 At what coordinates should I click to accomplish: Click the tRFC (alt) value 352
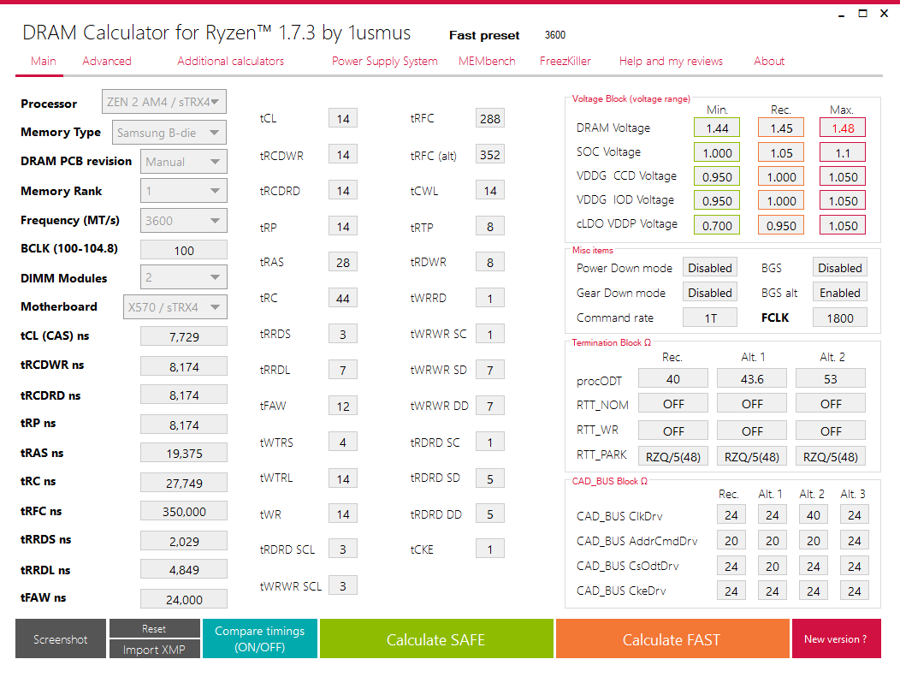click(490, 154)
